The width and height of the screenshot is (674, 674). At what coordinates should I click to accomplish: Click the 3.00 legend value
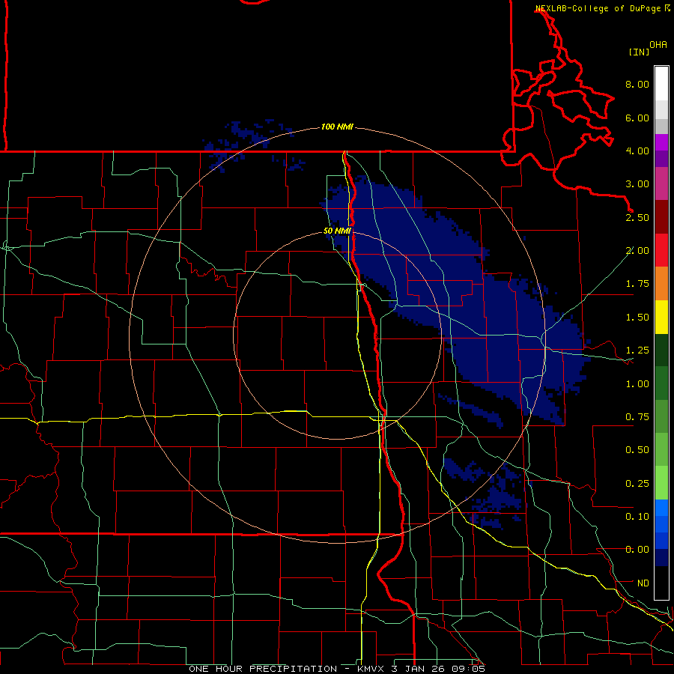(x=637, y=184)
